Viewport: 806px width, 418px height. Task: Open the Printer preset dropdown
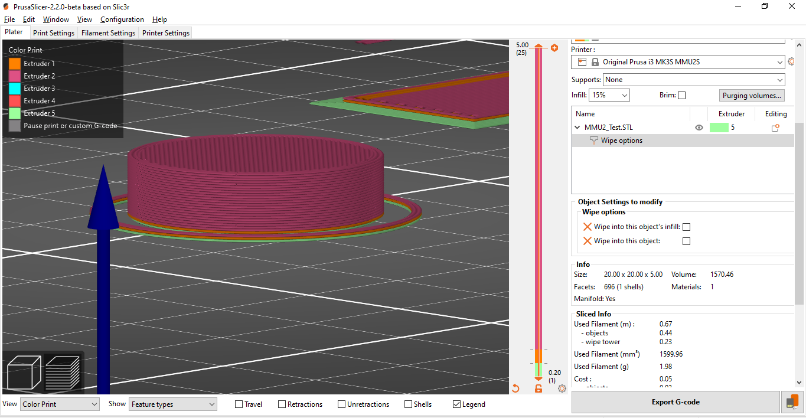pyautogui.click(x=678, y=61)
